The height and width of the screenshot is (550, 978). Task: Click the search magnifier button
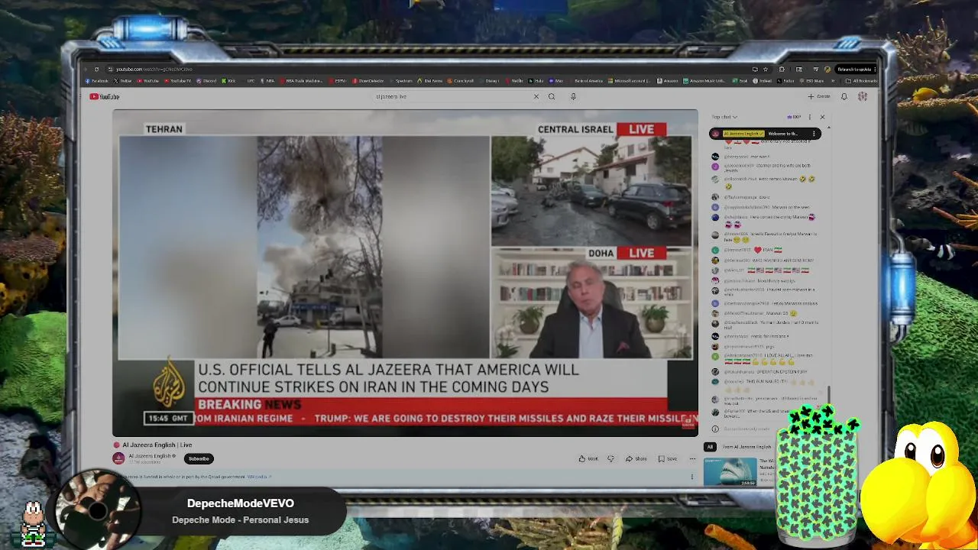552,96
